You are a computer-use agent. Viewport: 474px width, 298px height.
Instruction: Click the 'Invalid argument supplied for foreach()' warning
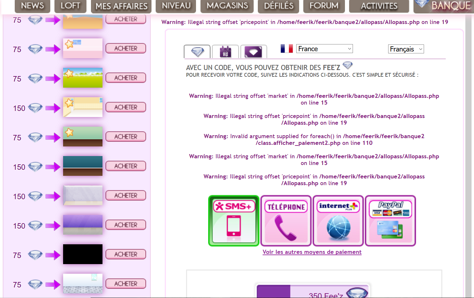click(314, 140)
